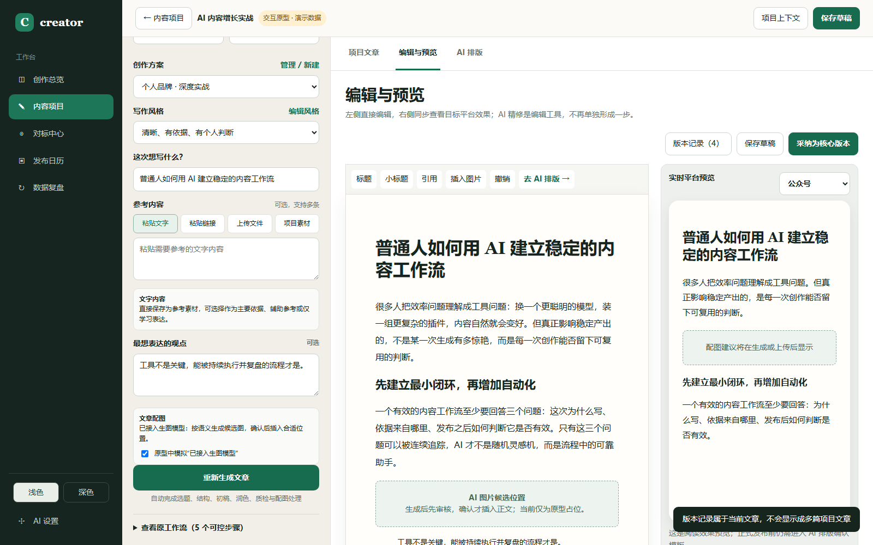Select 粘贴文字 reference mode

(156, 223)
